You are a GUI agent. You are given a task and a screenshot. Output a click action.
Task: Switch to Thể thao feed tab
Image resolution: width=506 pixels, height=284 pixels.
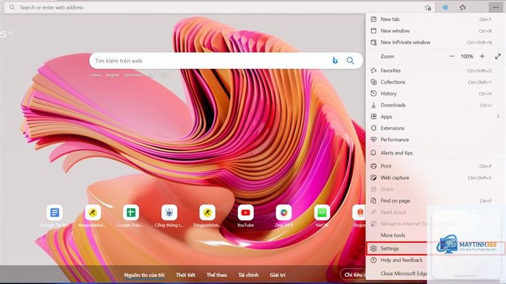coord(216,275)
